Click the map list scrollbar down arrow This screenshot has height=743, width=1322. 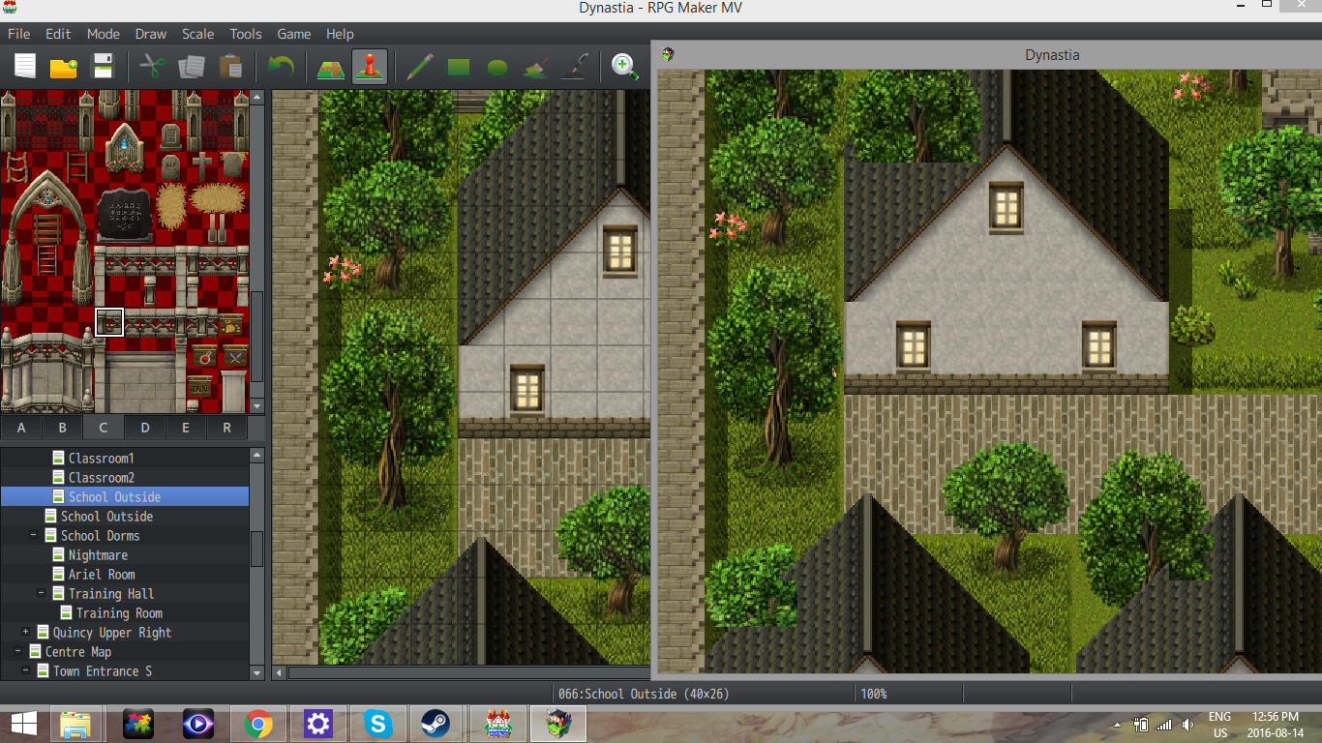(x=257, y=672)
